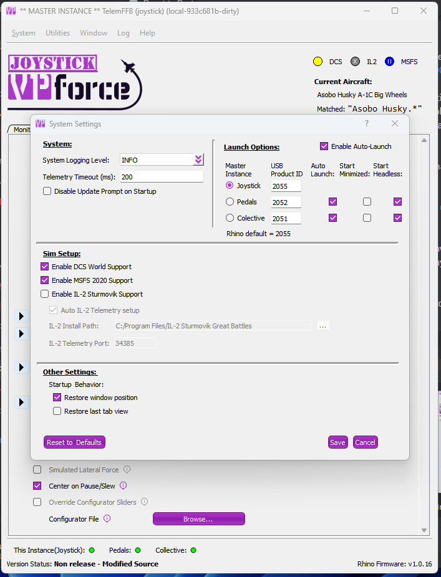Click the blue MSFS status indicator

(x=389, y=62)
